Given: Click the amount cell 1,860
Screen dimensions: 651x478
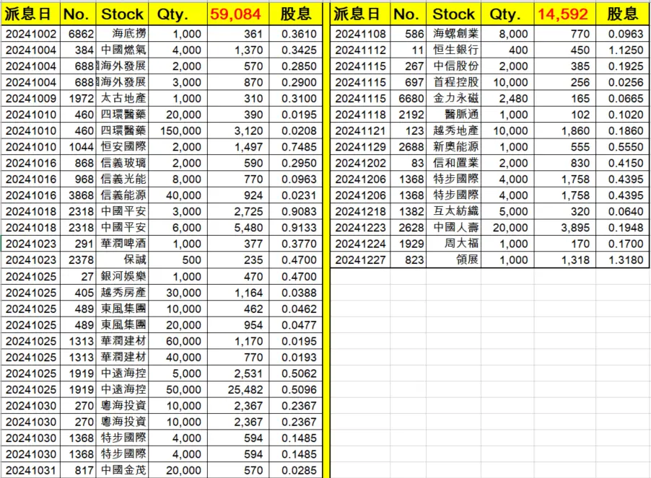Looking at the screenshot, I should click(x=564, y=130).
